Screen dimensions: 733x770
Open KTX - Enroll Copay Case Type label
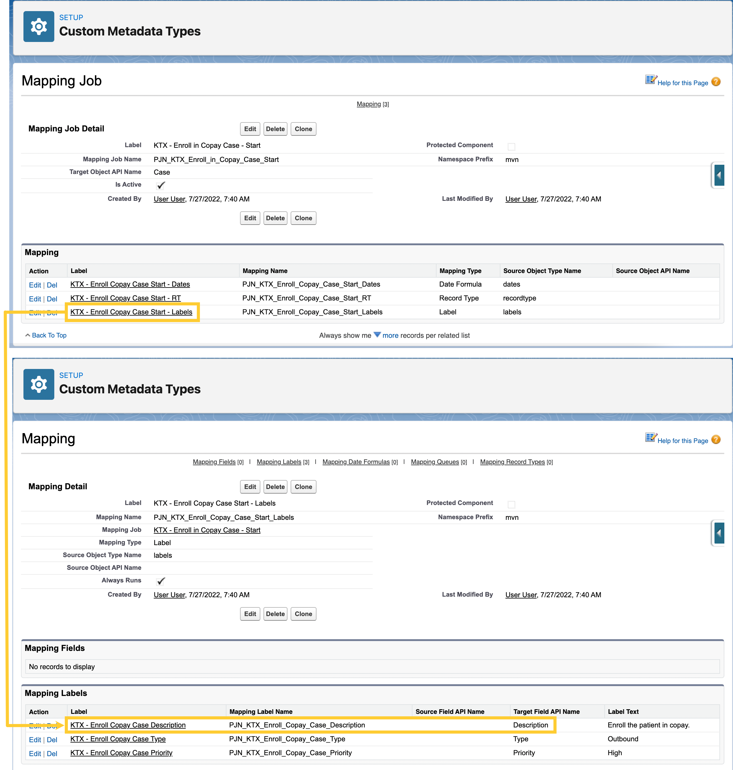click(118, 739)
